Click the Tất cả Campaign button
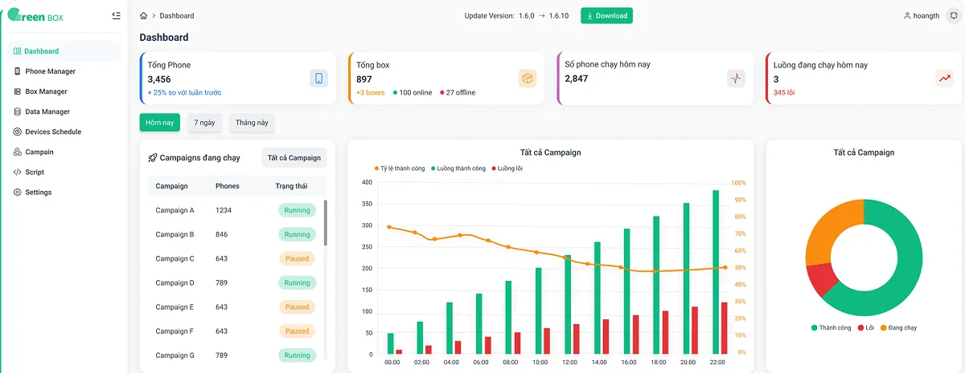This screenshot has width=965, height=373. click(294, 158)
